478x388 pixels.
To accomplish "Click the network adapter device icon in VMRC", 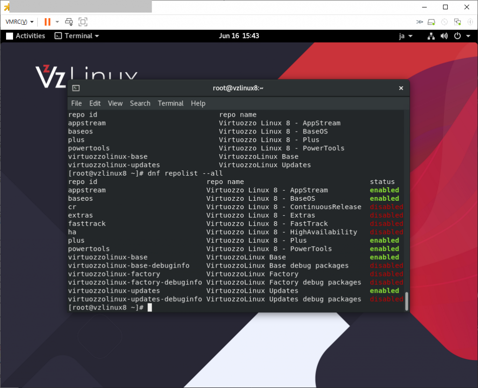I will 457,22.
